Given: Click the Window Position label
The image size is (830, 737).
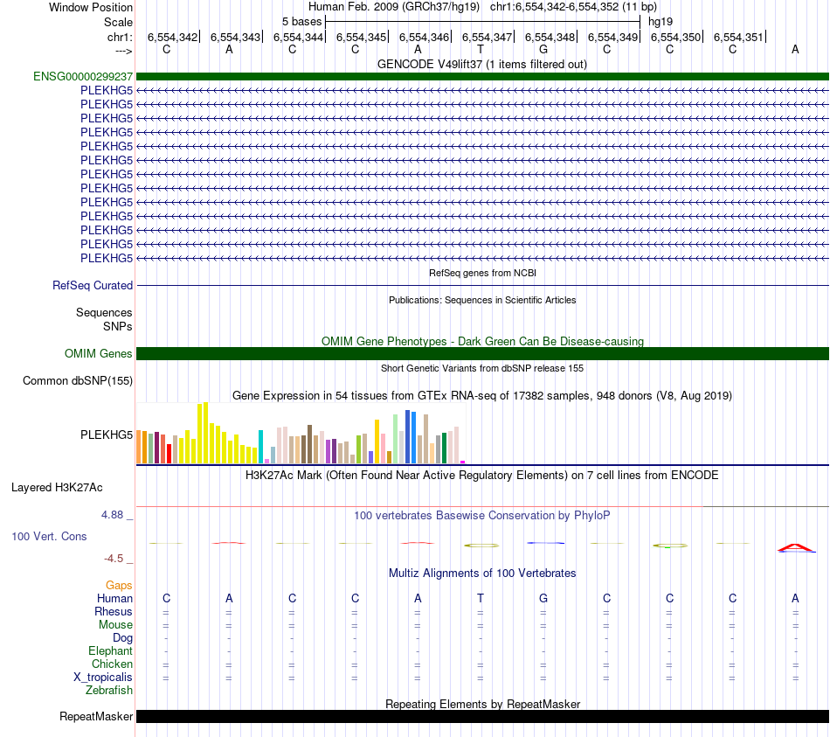Looking at the screenshot, I should [x=91, y=7].
